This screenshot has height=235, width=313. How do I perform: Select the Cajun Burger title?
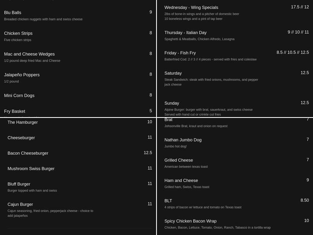click(20, 204)
